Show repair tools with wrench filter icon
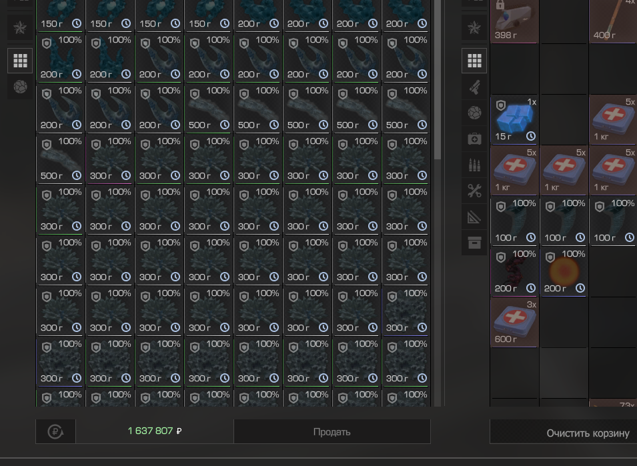 pos(474,191)
